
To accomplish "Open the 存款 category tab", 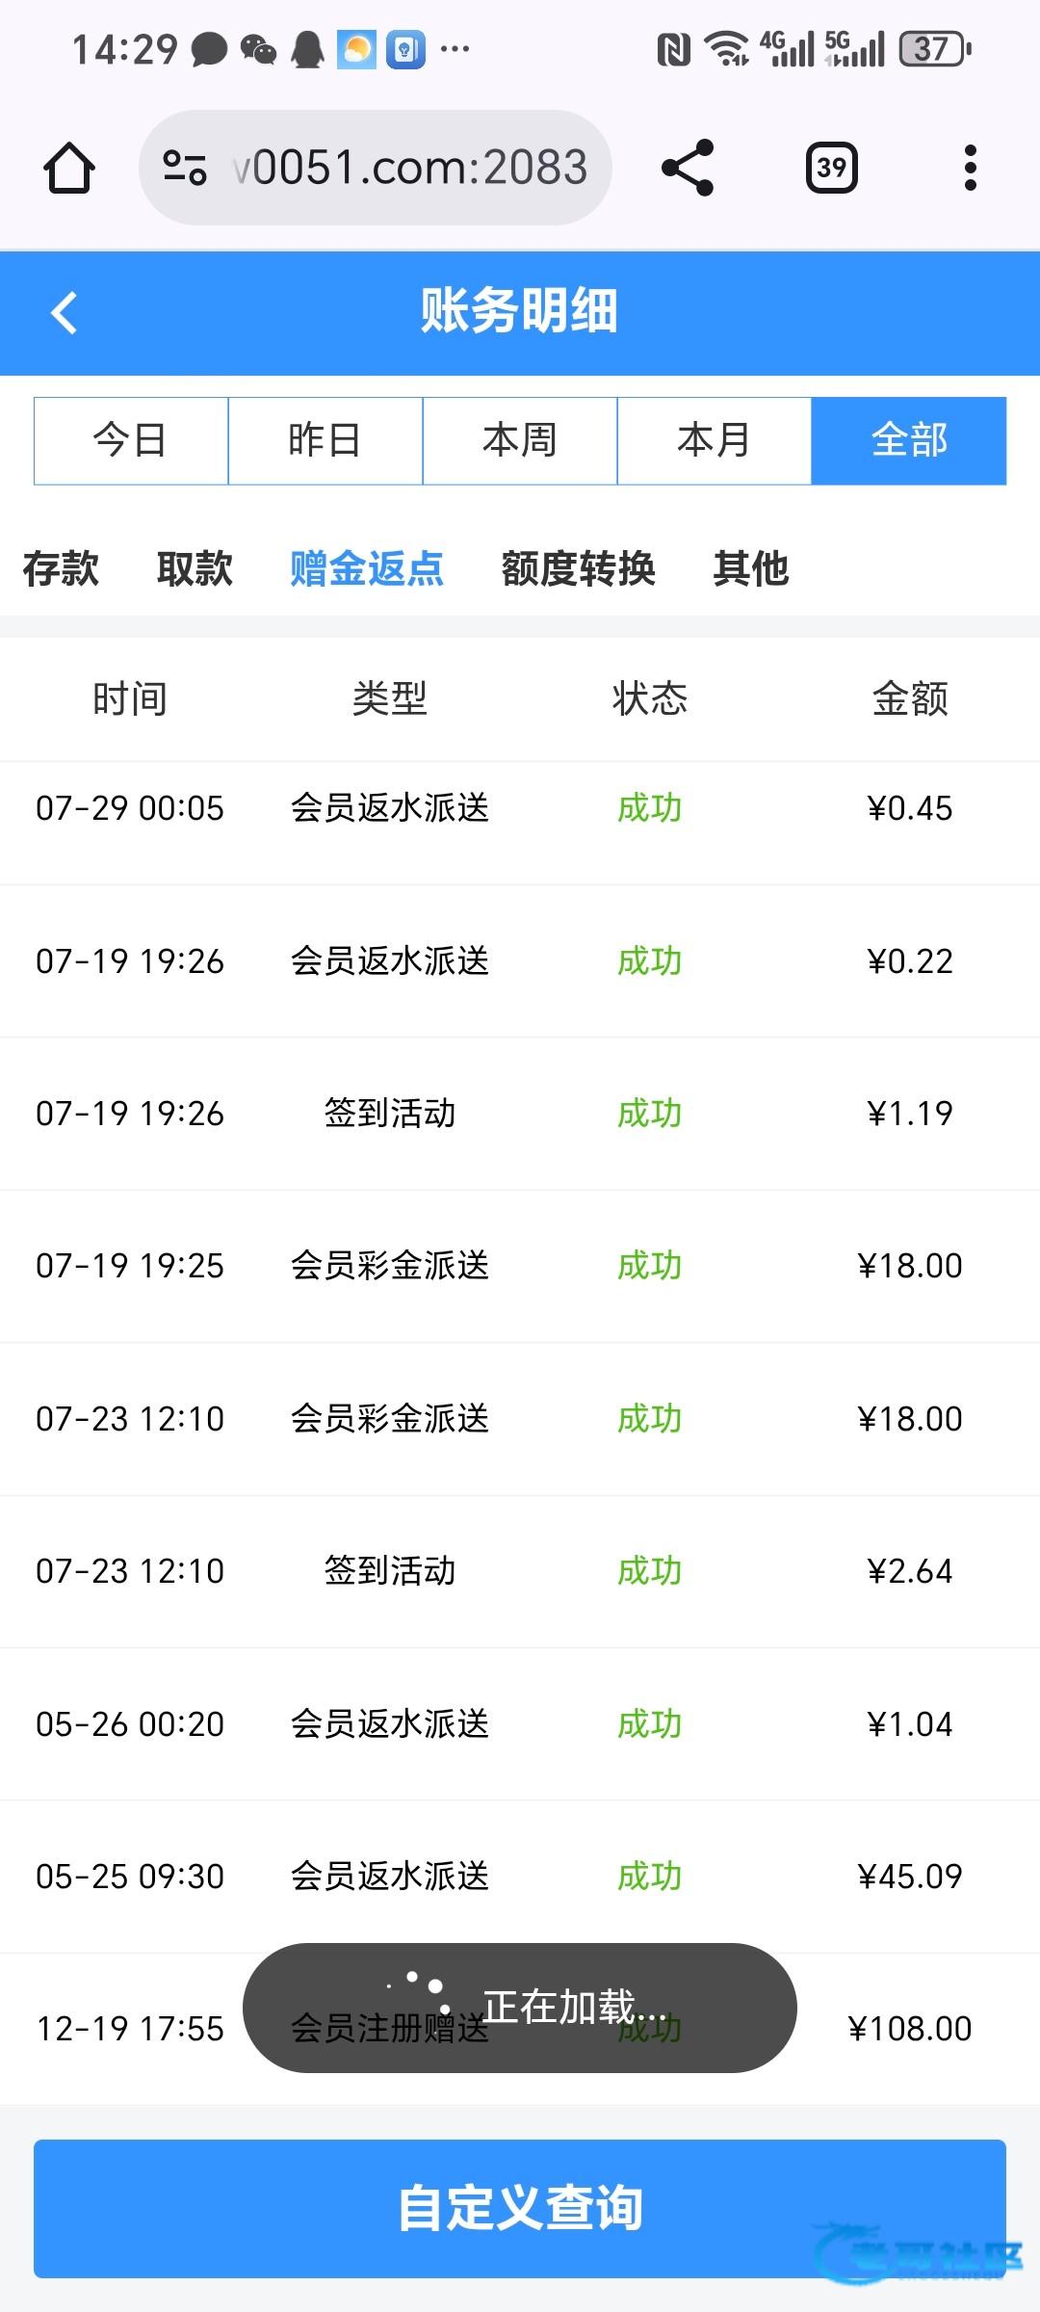I will click(x=61, y=568).
